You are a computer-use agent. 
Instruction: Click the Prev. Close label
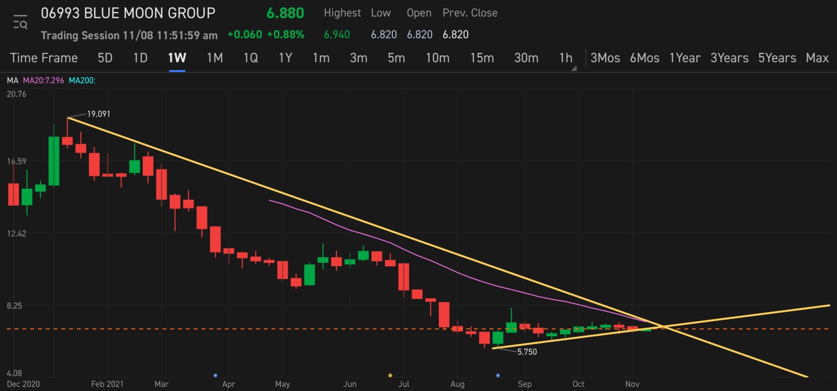[x=470, y=13]
